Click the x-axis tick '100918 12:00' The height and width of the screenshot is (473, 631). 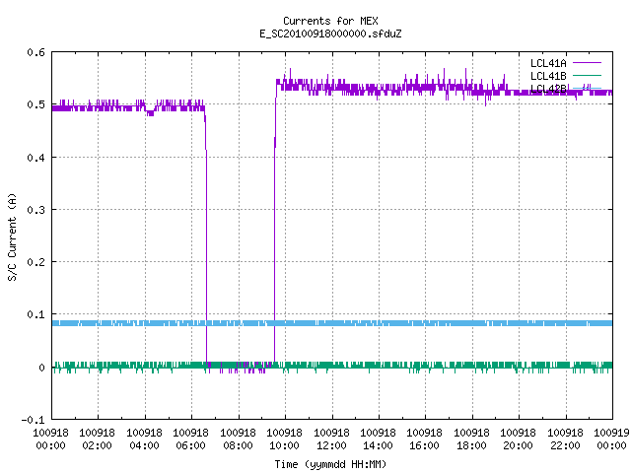(x=331, y=439)
